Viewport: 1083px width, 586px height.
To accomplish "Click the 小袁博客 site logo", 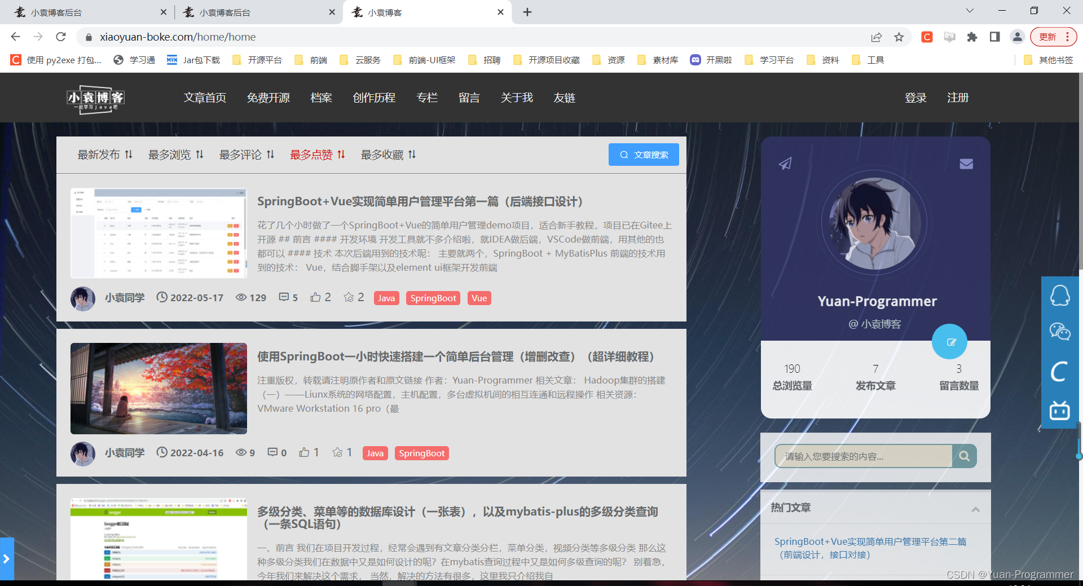I will coord(95,99).
